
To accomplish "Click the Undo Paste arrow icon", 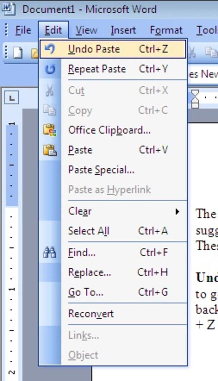I will [50, 49].
